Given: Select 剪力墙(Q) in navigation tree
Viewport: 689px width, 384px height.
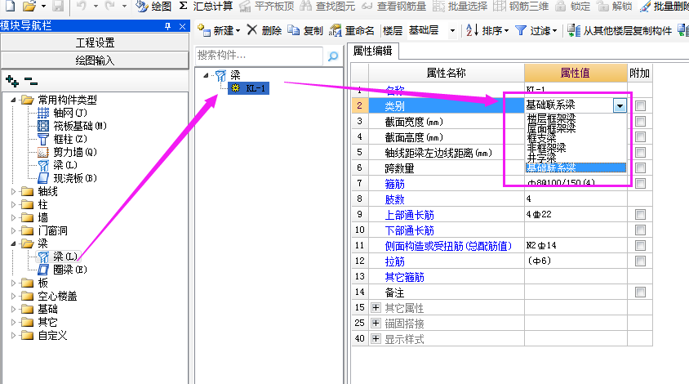Looking at the screenshot, I should pyautogui.click(x=75, y=152).
